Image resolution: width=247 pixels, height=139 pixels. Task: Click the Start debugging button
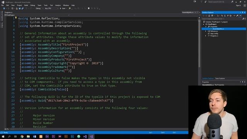tap(63, 8)
